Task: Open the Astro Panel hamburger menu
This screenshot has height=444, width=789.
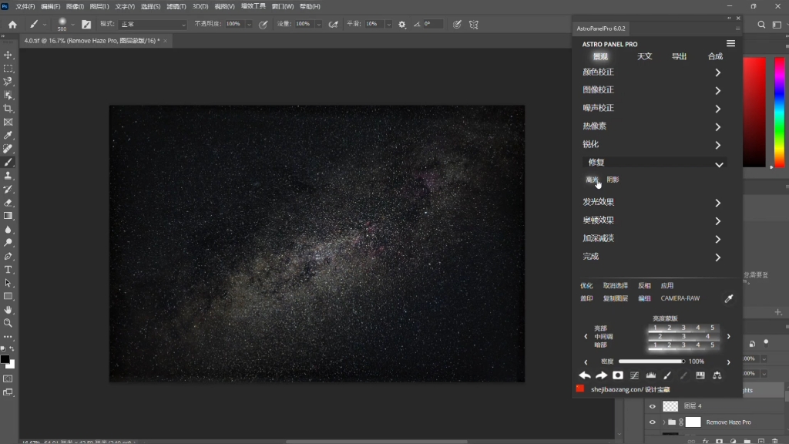Action: [730, 44]
